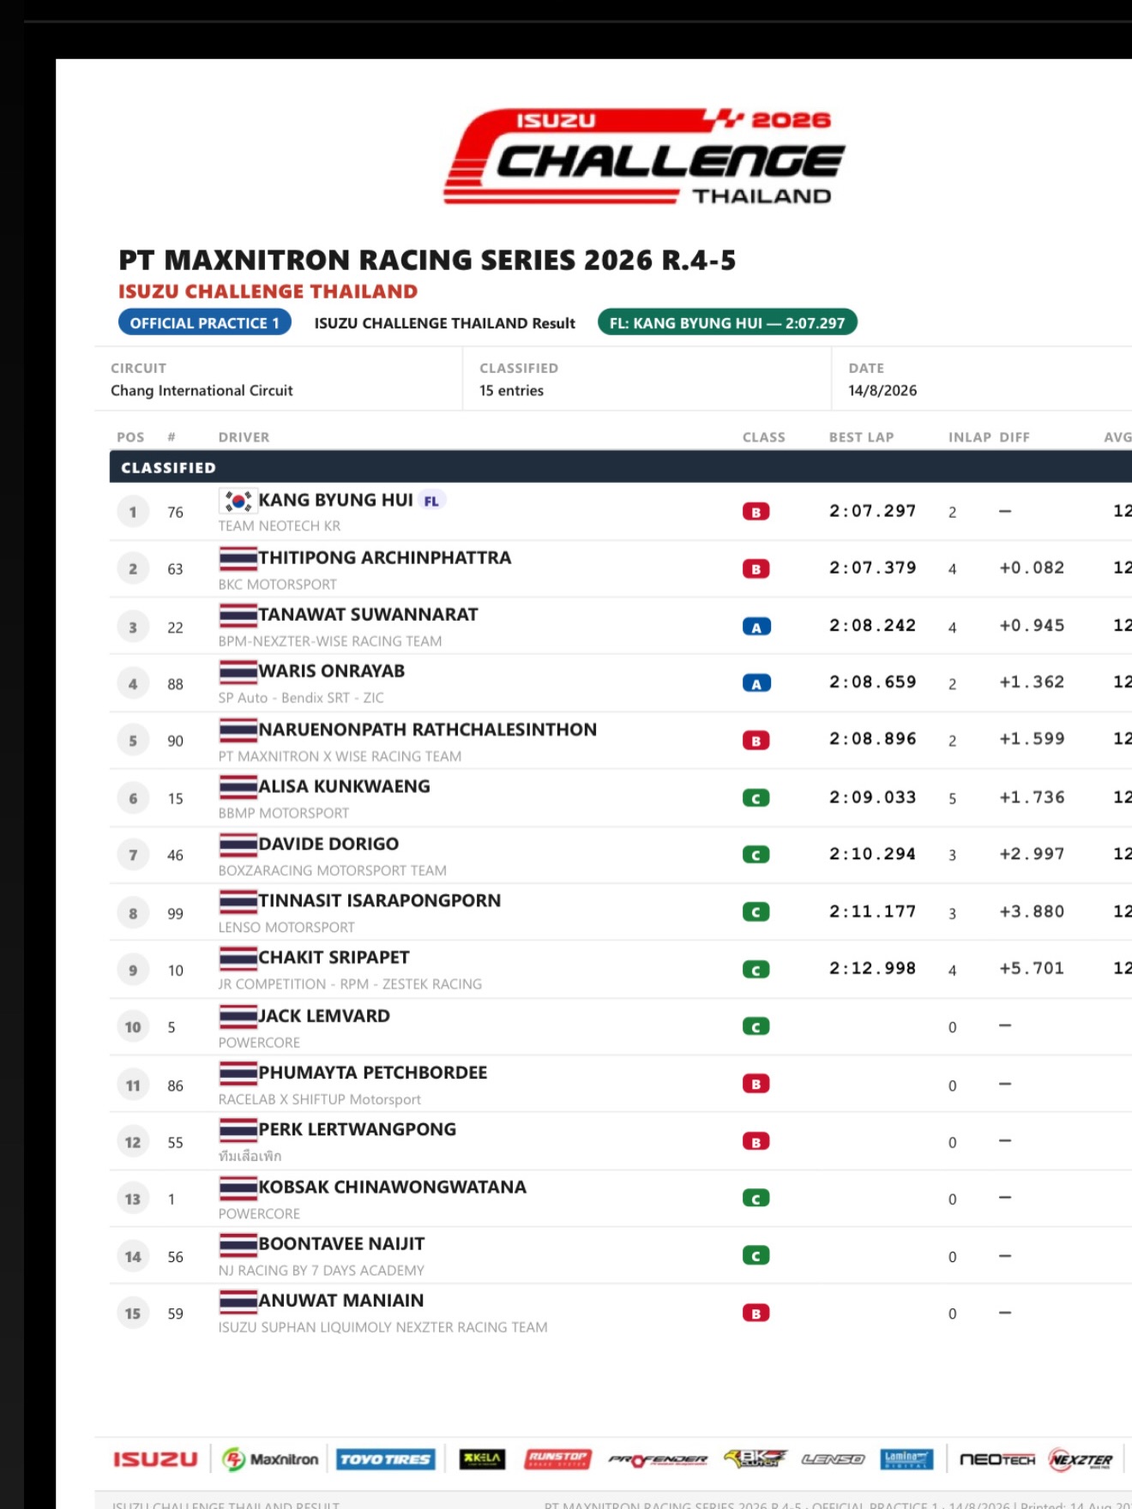1132x1509 pixels.
Task: Click the driver name Tanawat Suwannarat
Action: [x=368, y=615]
